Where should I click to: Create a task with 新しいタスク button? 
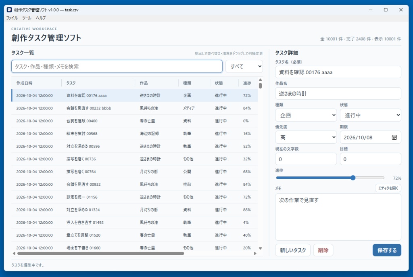tap(293, 250)
